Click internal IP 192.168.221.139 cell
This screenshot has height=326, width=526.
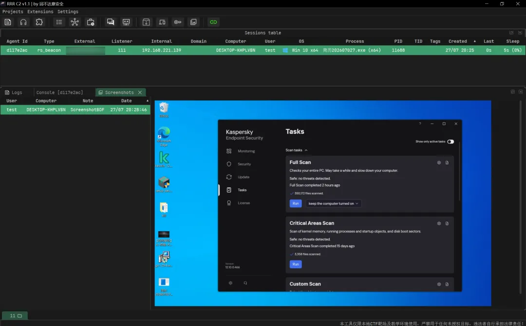pyautogui.click(x=161, y=50)
